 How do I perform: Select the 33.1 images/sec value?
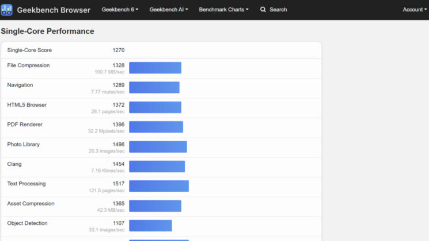pyautogui.click(x=107, y=230)
